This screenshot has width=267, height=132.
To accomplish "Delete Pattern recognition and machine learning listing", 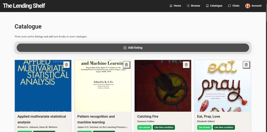I will (x=126, y=65).
